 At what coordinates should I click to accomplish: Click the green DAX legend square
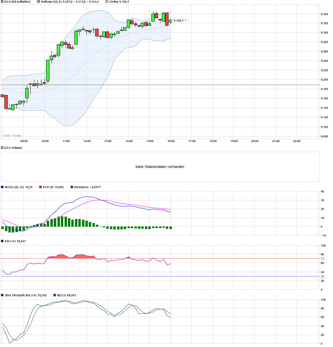[x=2, y=2]
